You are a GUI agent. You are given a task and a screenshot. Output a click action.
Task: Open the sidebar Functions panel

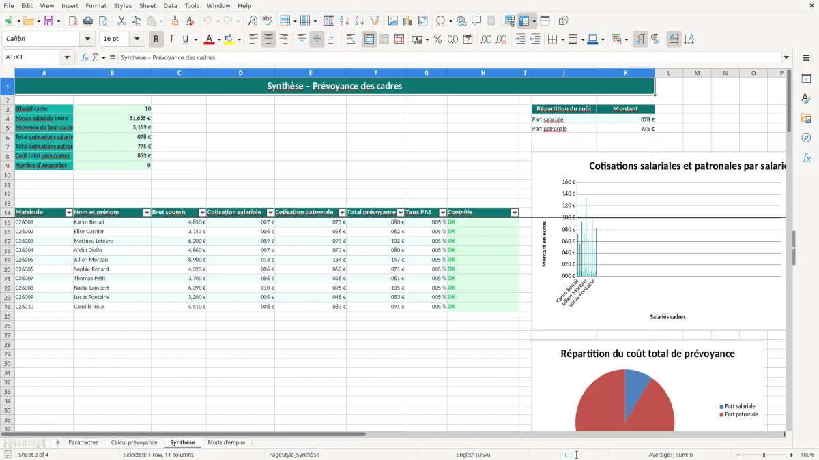click(x=806, y=157)
